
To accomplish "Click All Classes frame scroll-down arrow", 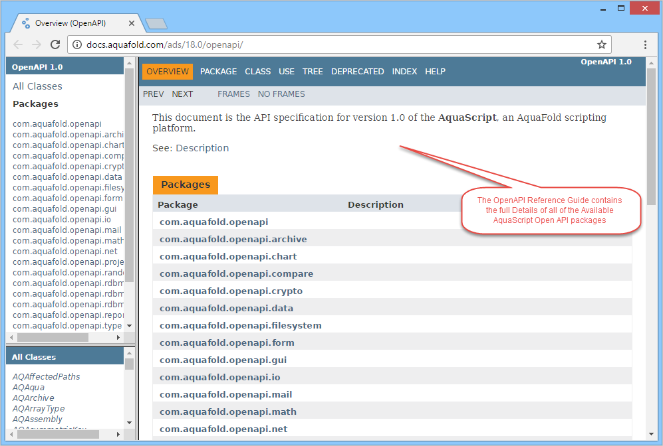I will tap(130, 422).
